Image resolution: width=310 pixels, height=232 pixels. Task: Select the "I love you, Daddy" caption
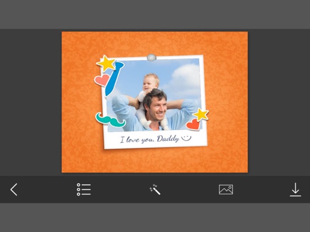point(156,138)
